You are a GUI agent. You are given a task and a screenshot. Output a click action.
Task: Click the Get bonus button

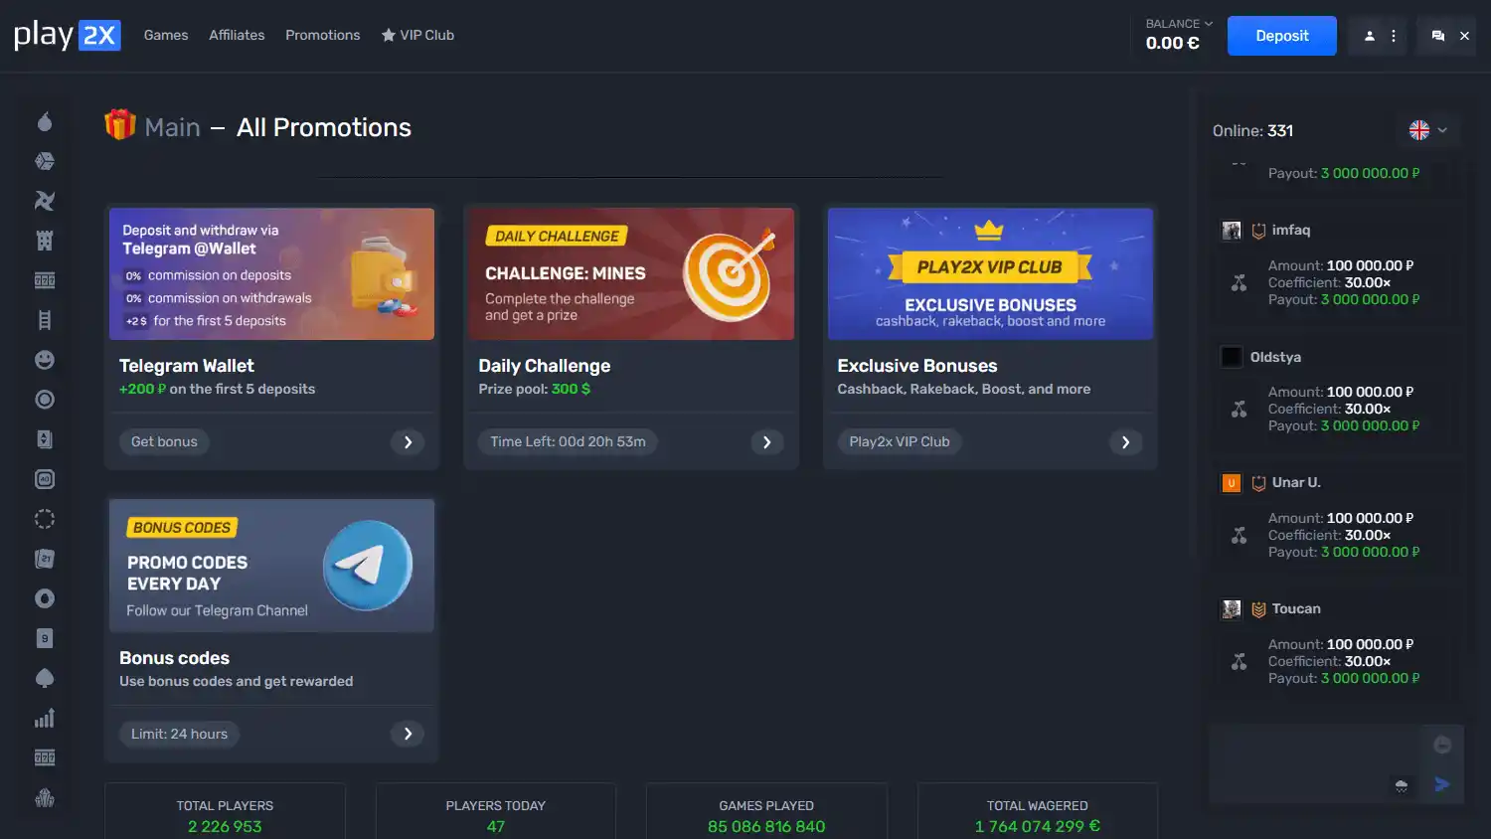pyautogui.click(x=164, y=441)
